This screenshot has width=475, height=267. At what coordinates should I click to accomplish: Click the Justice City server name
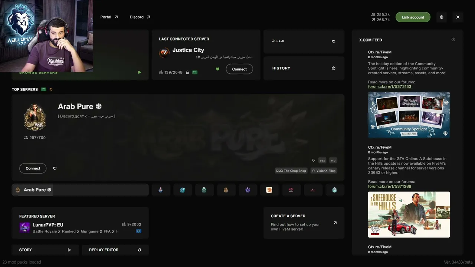point(188,50)
